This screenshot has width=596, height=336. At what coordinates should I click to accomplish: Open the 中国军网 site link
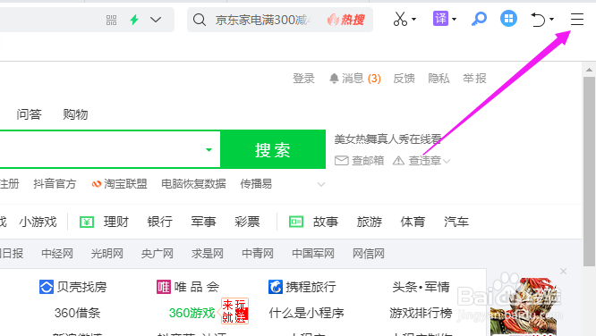pyautogui.click(x=313, y=254)
